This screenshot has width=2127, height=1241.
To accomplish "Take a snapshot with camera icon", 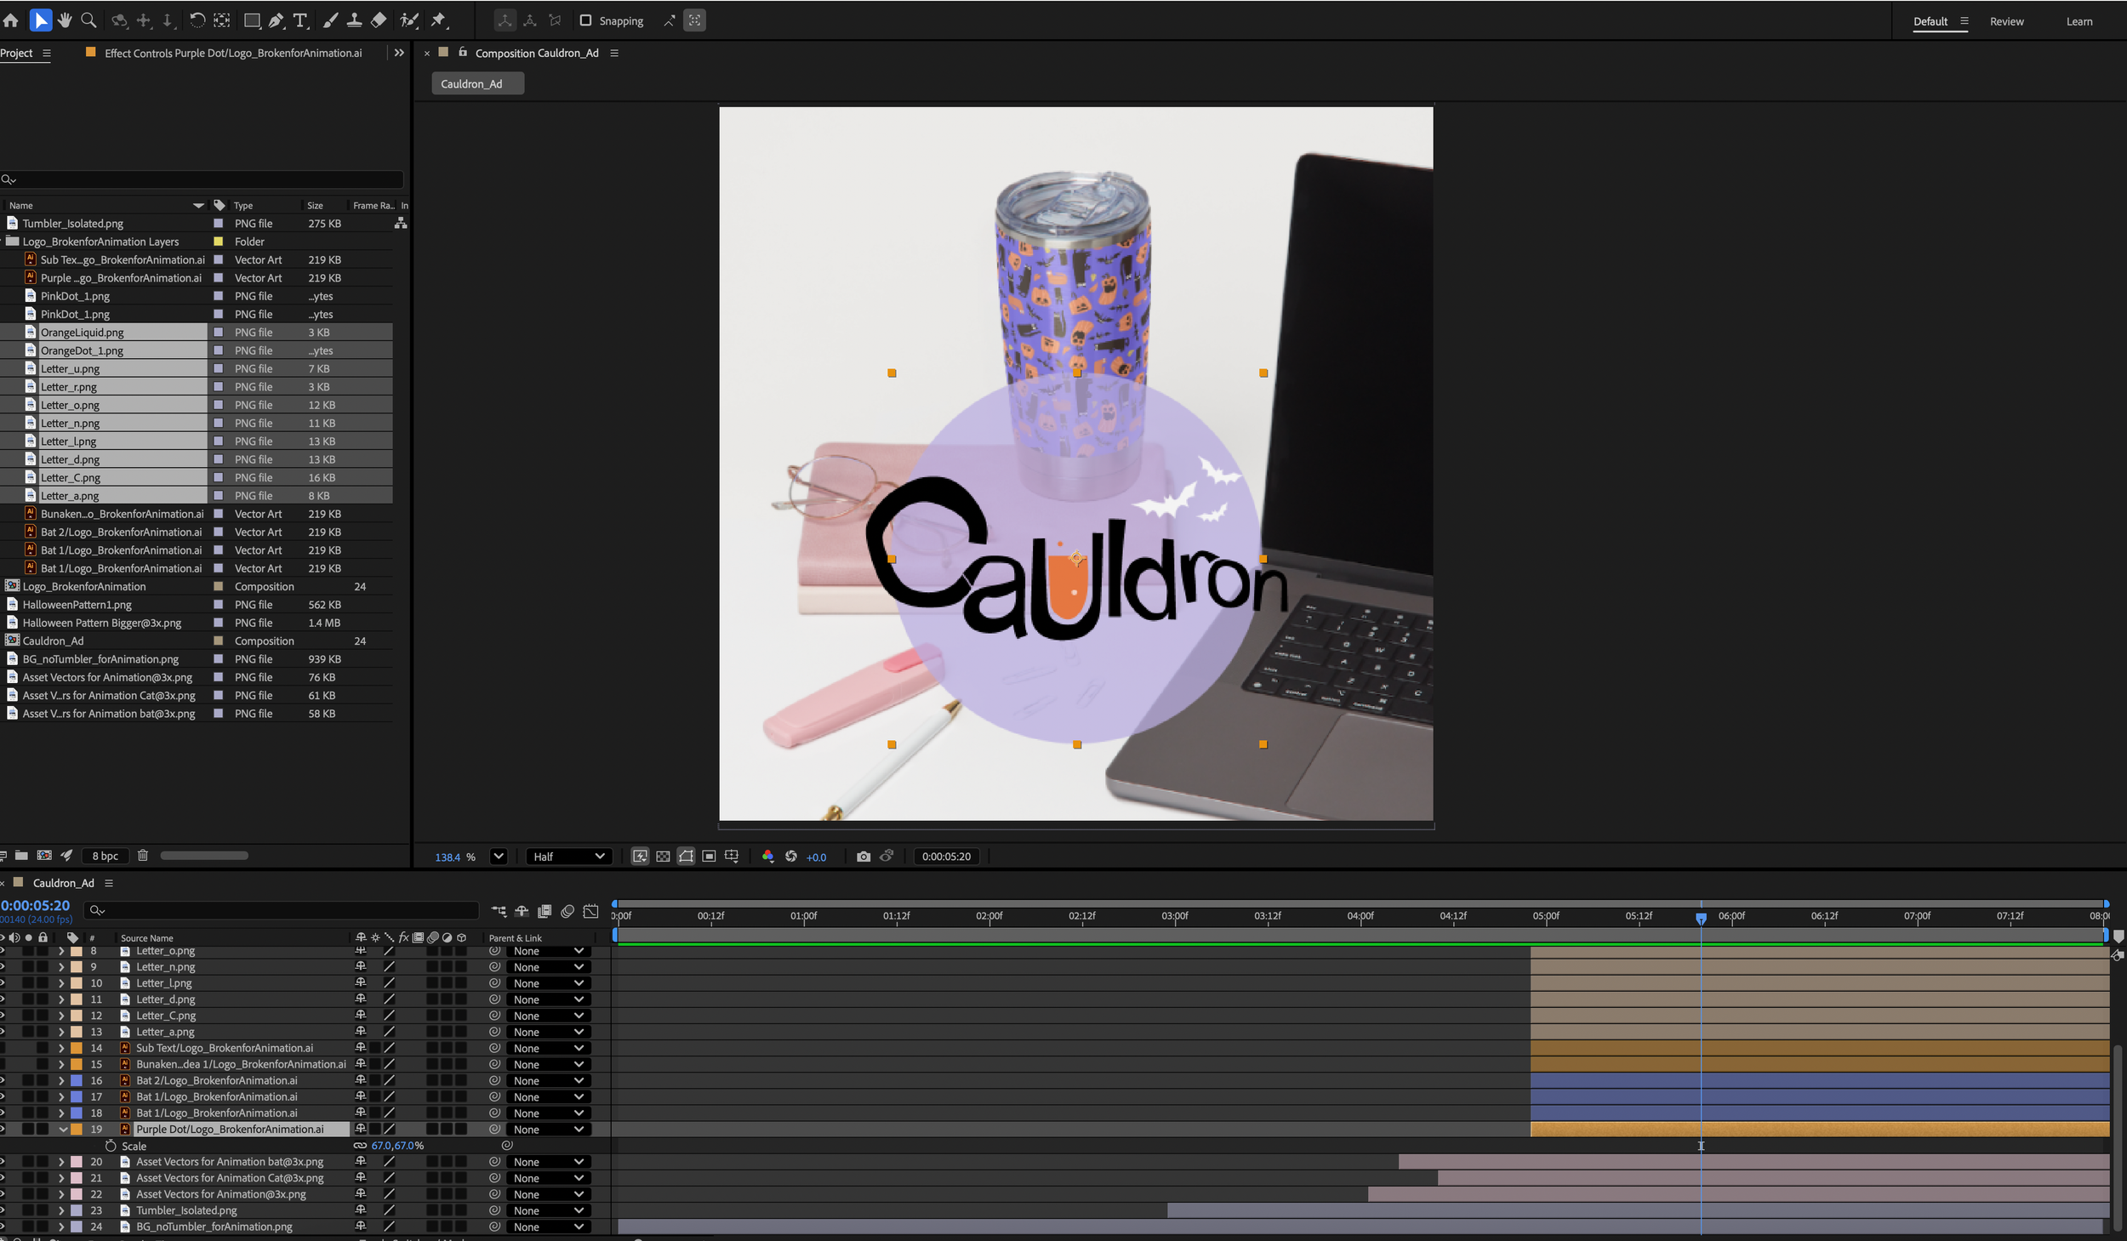I will (x=863, y=857).
